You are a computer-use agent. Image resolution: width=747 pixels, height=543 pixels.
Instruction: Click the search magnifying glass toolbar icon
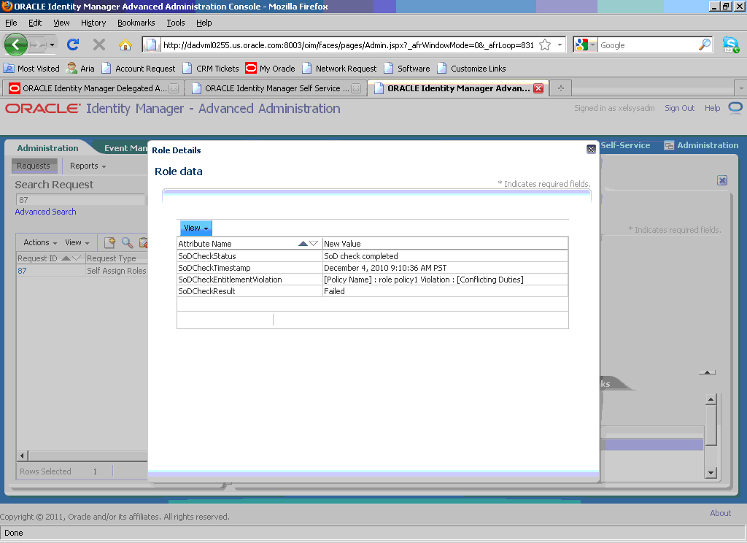tap(125, 242)
